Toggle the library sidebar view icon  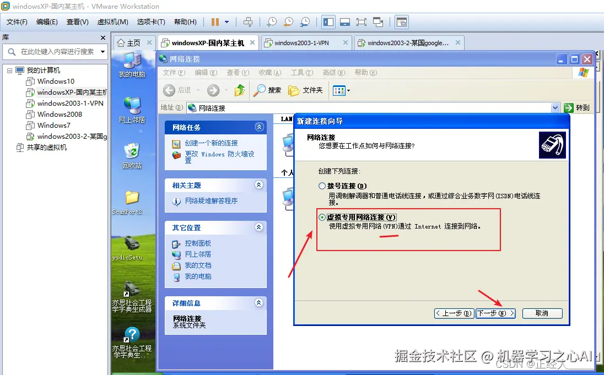click(328, 22)
